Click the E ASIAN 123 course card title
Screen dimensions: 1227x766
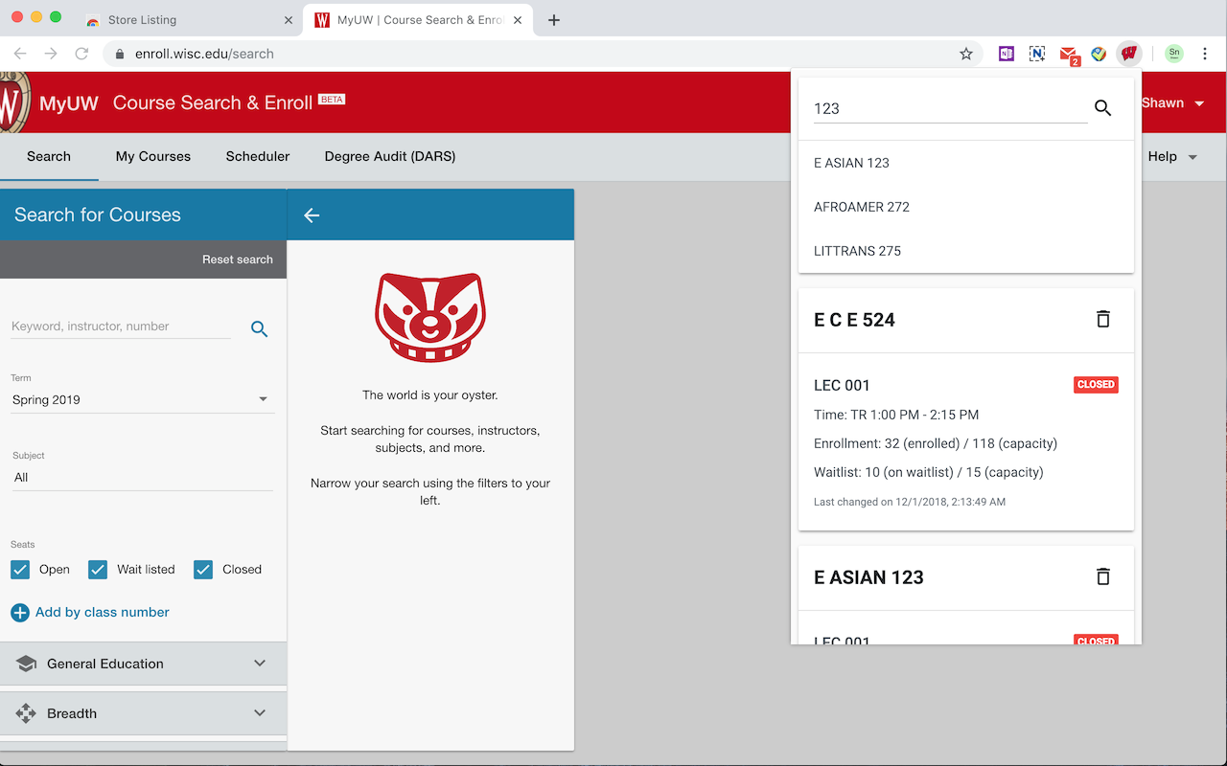pos(868,577)
